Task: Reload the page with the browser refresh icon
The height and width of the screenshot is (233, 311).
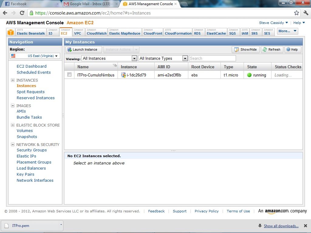Action: point(22,13)
